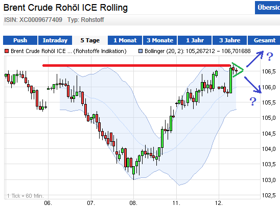Show the 1 Monat chart
The width and height of the screenshot is (280, 208).
[x=125, y=40]
